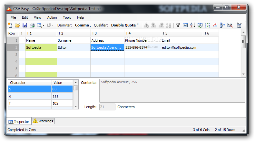
Task: Select the 'editor@softpedia.com' cell
Action: tap(182, 47)
